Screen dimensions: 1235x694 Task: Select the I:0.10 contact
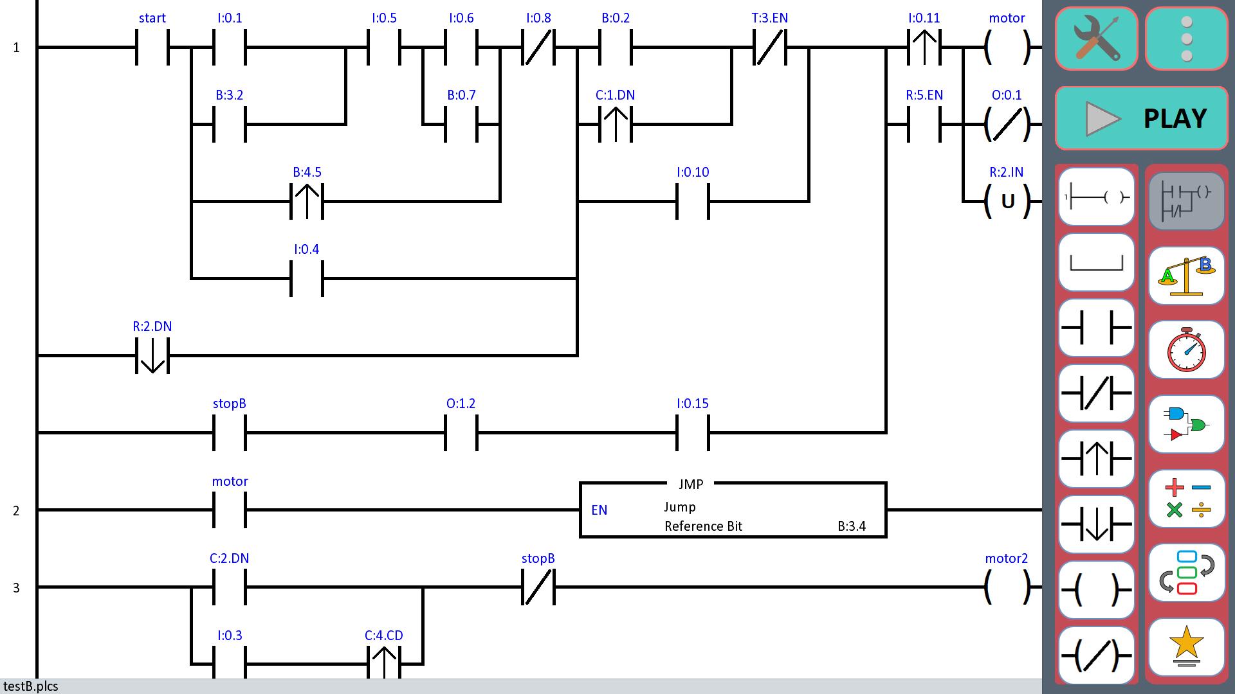(693, 202)
